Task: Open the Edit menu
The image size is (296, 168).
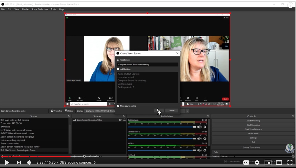Action: tap(9, 9)
